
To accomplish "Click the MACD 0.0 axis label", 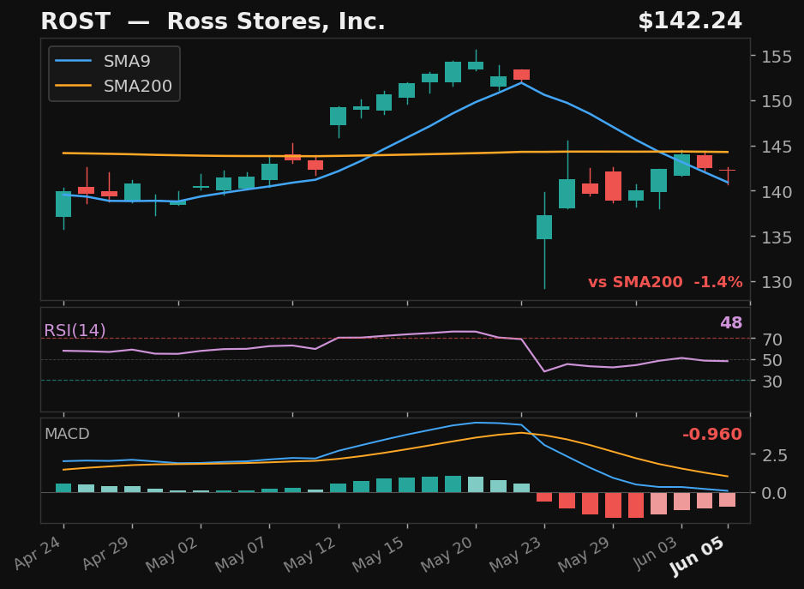I will [774, 493].
